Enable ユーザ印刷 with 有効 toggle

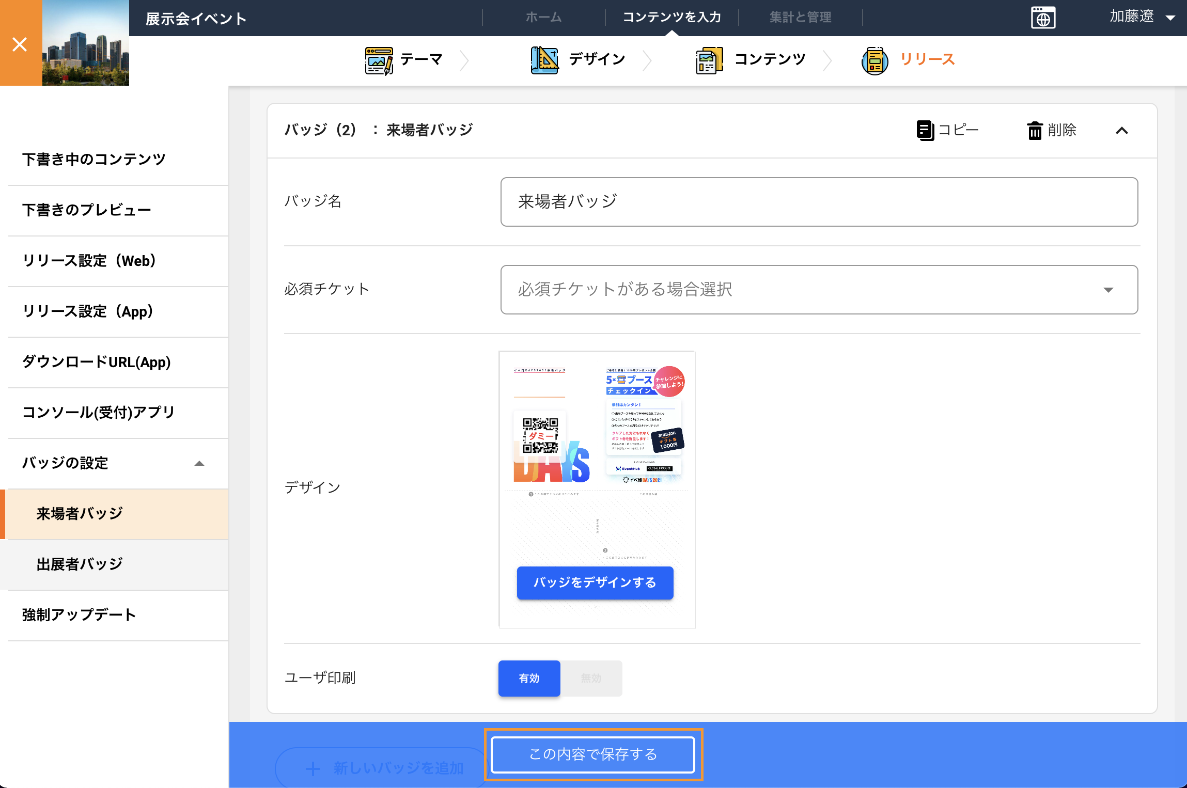click(x=529, y=678)
